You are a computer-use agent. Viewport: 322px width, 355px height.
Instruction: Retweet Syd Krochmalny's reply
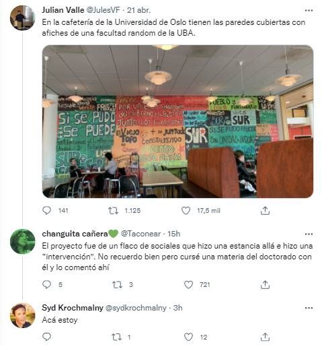tap(116, 337)
